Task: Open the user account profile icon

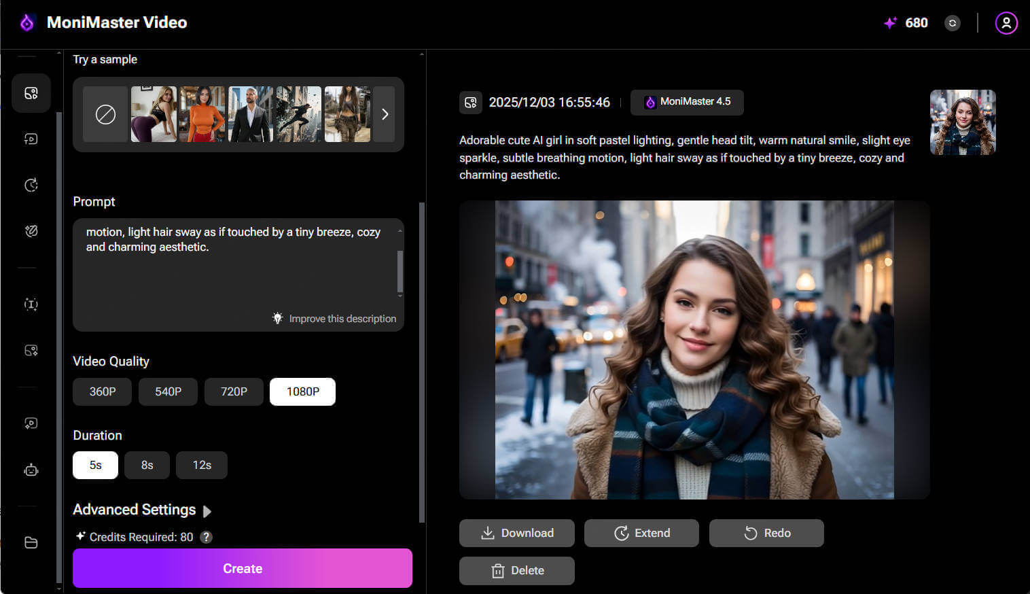Action: (x=1006, y=22)
